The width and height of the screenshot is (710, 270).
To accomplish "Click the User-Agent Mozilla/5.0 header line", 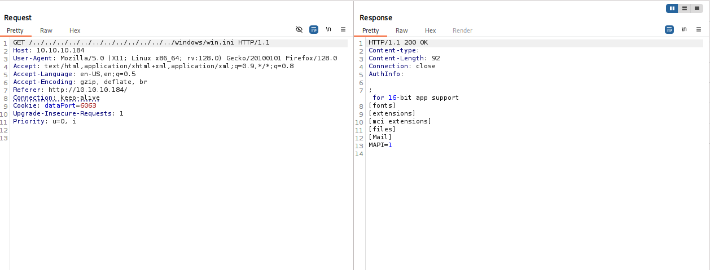I will tap(175, 58).
